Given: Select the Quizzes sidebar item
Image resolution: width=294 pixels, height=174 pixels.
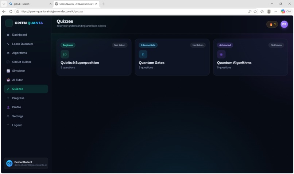Looking at the screenshot, I should coord(26,89).
